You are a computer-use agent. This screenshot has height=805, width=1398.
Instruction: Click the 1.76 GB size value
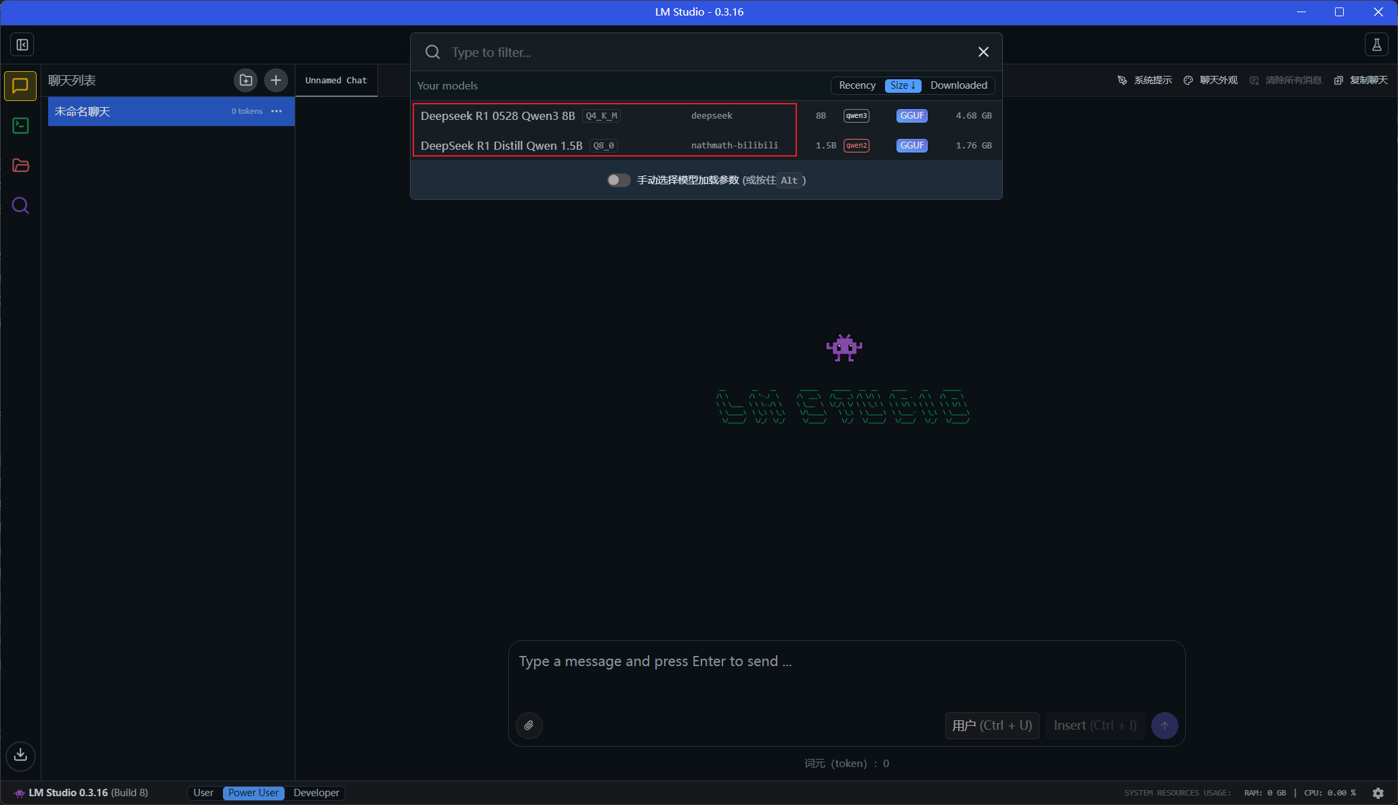pyautogui.click(x=974, y=146)
